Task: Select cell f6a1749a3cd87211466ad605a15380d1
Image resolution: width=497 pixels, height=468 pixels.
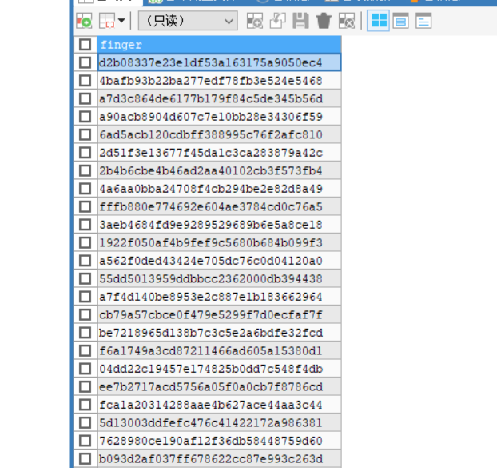Action: pos(220,350)
